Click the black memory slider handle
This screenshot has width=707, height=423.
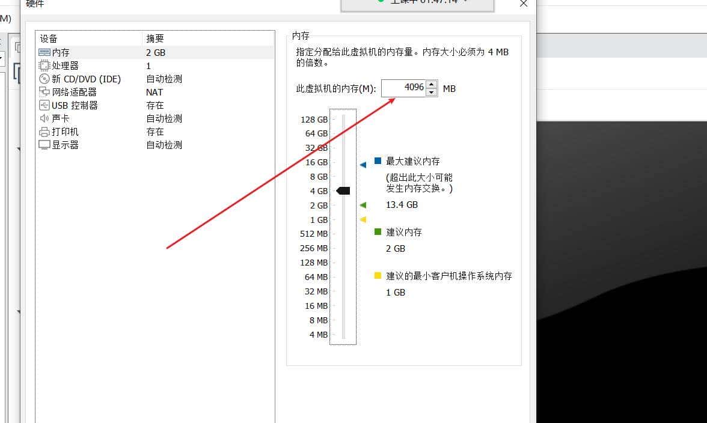(x=343, y=190)
